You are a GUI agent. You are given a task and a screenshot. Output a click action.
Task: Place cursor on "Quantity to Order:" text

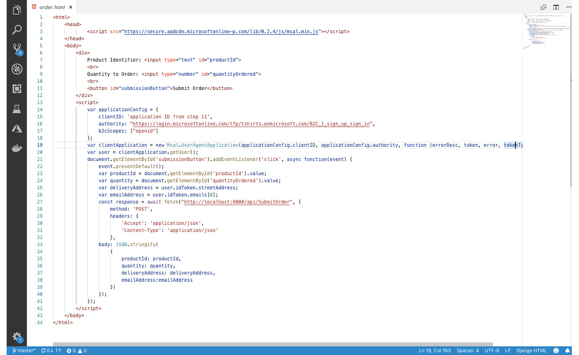tap(112, 74)
